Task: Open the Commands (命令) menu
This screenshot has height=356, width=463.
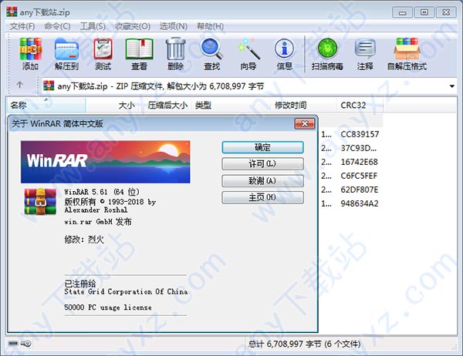Action: [57, 26]
